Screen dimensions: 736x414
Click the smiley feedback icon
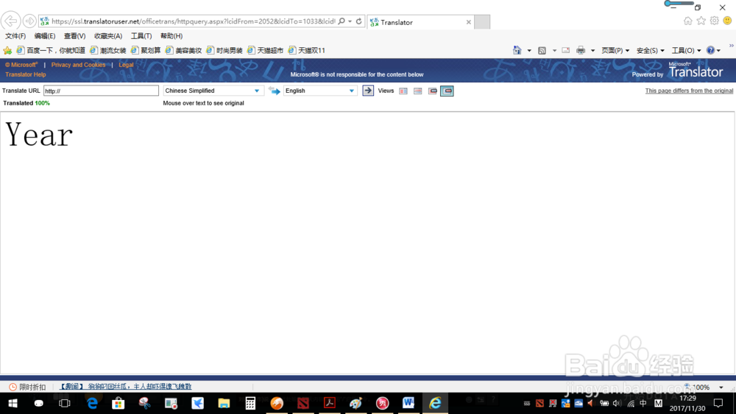pyautogui.click(x=727, y=21)
